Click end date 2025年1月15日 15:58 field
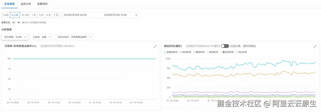This screenshot has width=321, height=112. 115,15
